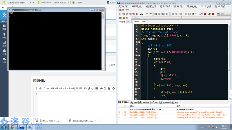Image resolution: width=232 pixels, height=130 pixels.
Task: Click the insert link icon in editor
Action: click(89, 88)
